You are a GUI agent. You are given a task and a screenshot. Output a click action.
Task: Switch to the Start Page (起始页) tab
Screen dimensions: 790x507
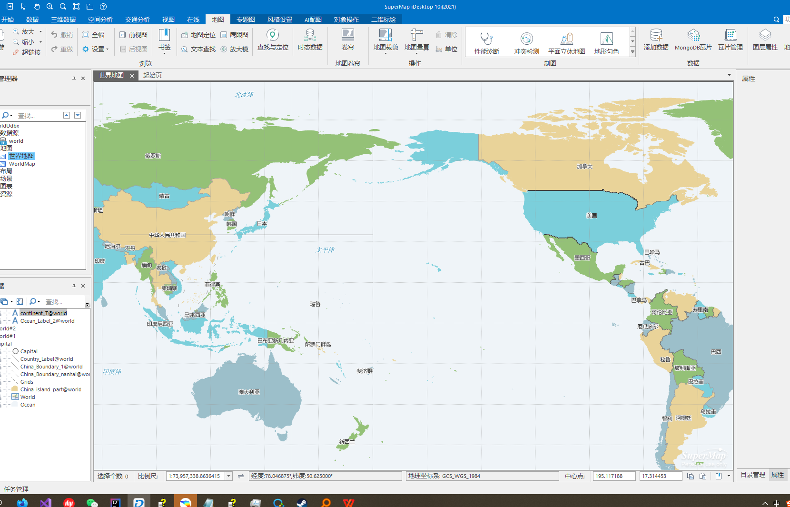[152, 75]
